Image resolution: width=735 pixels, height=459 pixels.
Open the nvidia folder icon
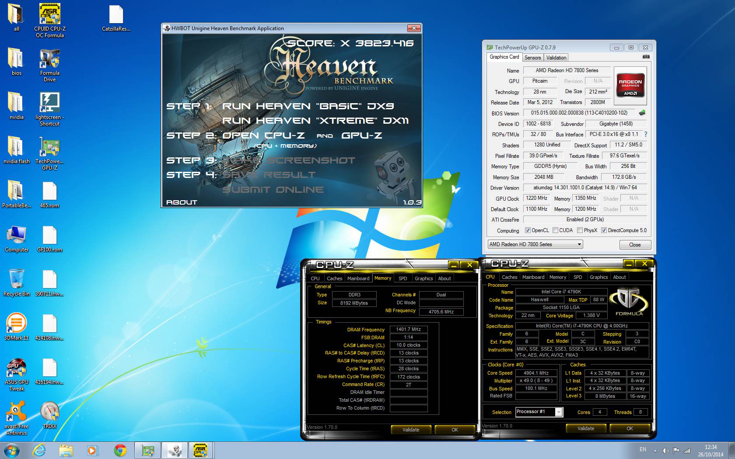pyautogui.click(x=16, y=105)
